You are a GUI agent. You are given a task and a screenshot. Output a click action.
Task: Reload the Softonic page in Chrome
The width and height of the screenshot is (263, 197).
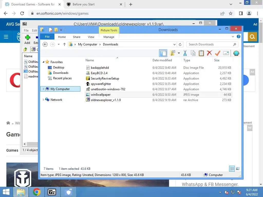pyautogui.click(x=22, y=13)
